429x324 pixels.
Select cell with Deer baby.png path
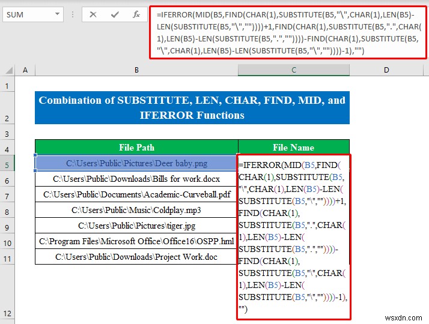pos(136,163)
